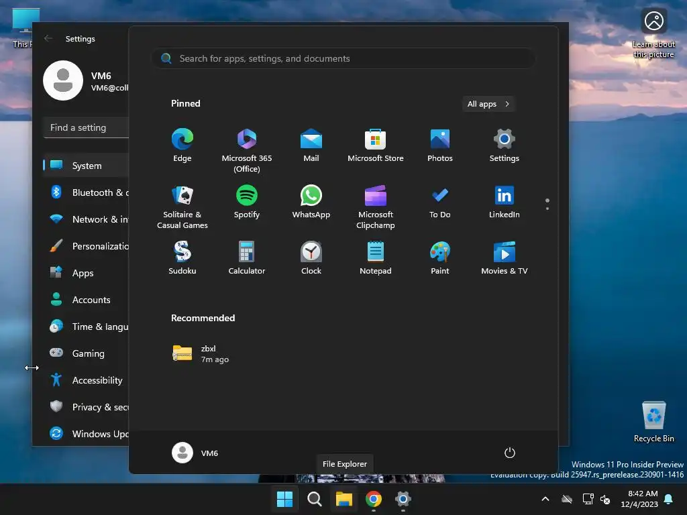Launch LinkedIn from pinned apps

[505, 202]
